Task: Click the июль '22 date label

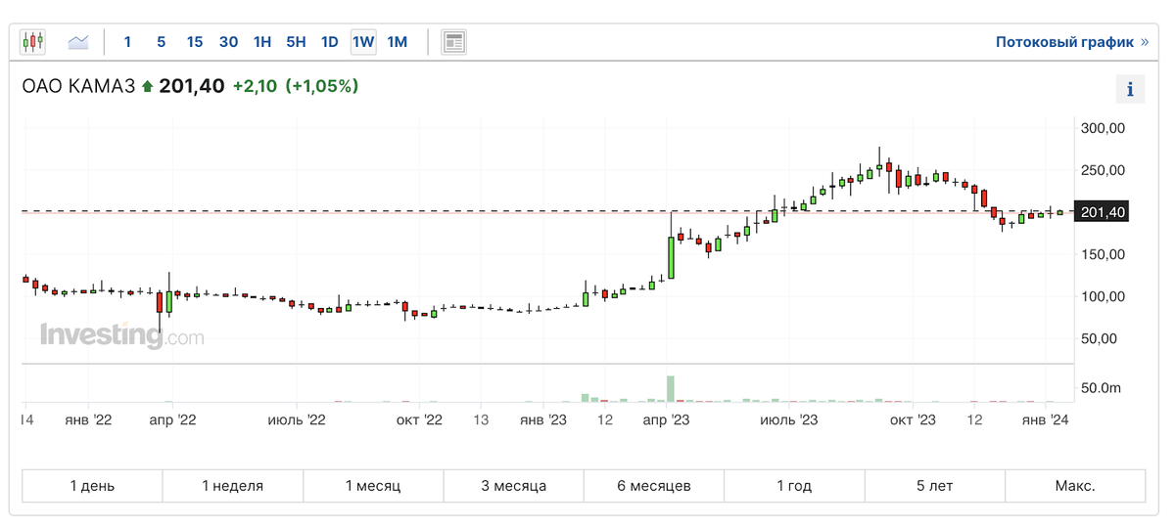Action: (x=297, y=419)
